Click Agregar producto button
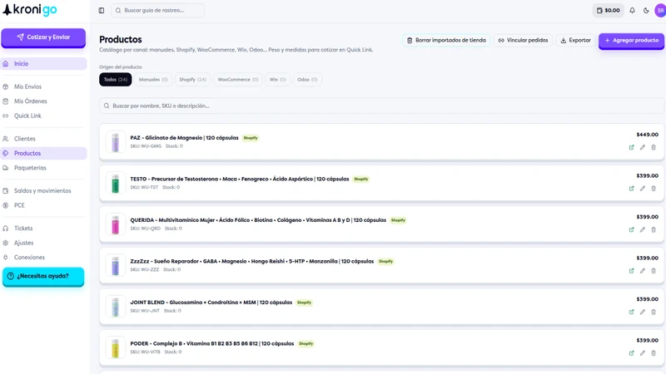The width and height of the screenshot is (666, 374). pyautogui.click(x=631, y=41)
